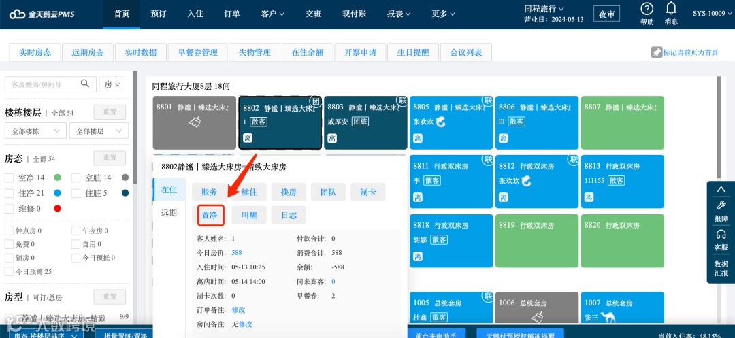Check the 今日预离 25 filter

click(x=9, y=271)
